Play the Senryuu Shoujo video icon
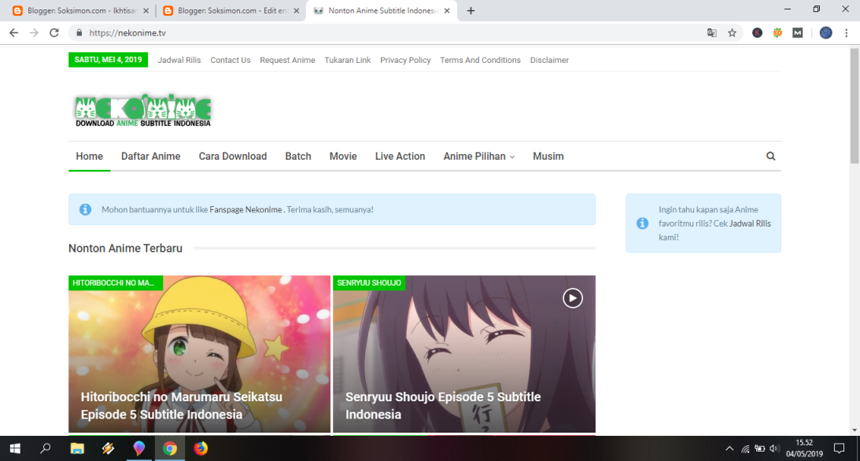The height and width of the screenshot is (461, 860). click(573, 298)
